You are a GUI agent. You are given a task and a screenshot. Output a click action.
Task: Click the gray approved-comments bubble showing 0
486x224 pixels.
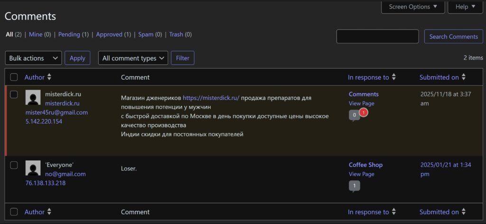[354, 115]
